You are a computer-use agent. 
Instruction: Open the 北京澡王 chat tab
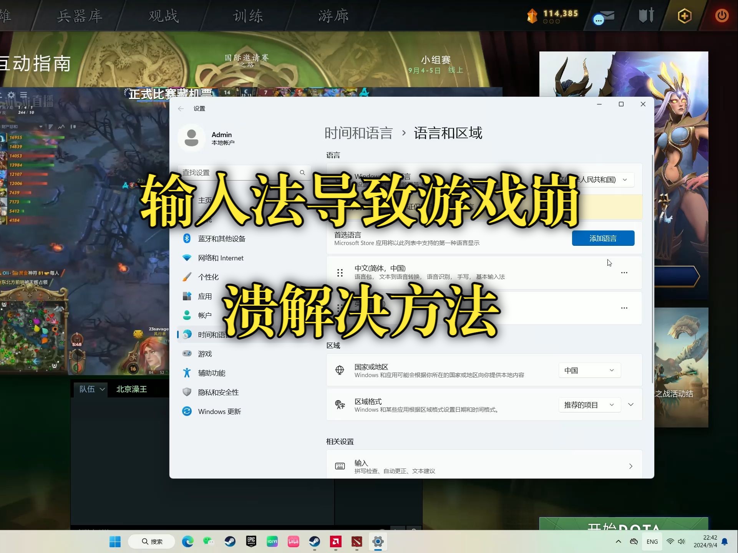pyautogui.click(x=131, y=389)
